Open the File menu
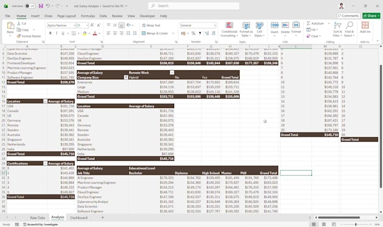The image size is (383, 227). click(7, 16)
